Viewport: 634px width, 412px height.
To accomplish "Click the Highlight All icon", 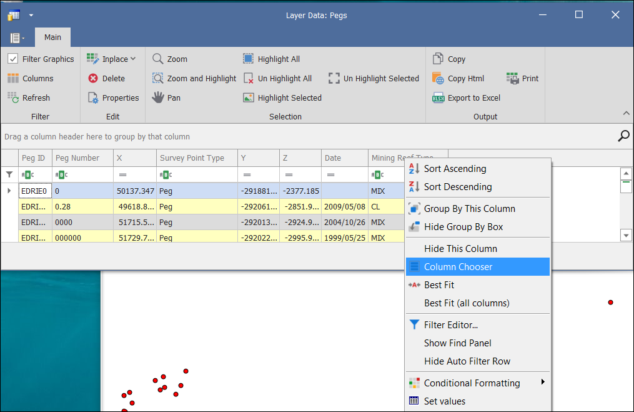I will (248, 59).
